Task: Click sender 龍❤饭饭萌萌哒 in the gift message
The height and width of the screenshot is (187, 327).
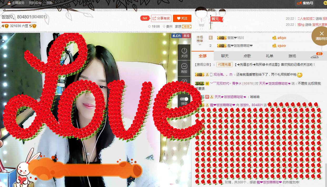Action: pos(223,105)
